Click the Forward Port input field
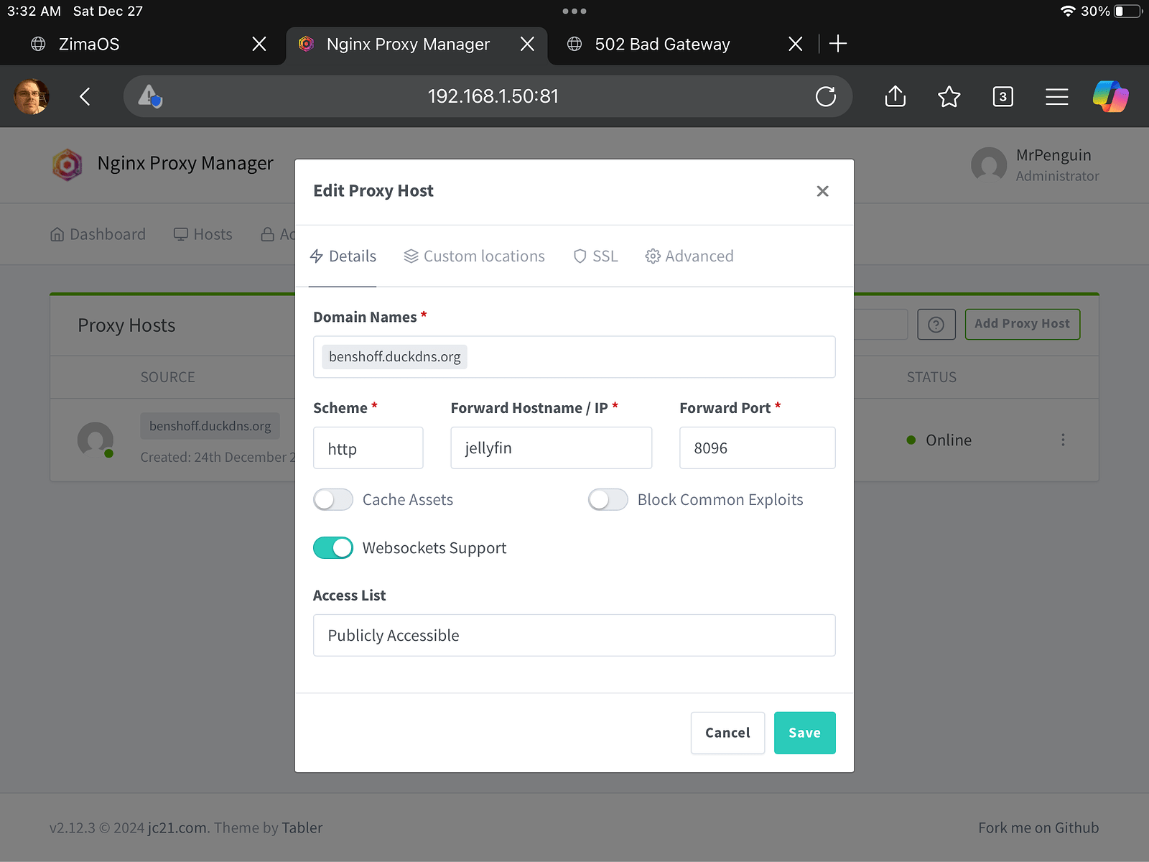The width and height of the screenshot is (1149, 862). click(757, 448)
